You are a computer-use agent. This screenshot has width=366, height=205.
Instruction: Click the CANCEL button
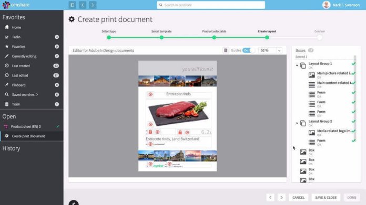(298, 197)
